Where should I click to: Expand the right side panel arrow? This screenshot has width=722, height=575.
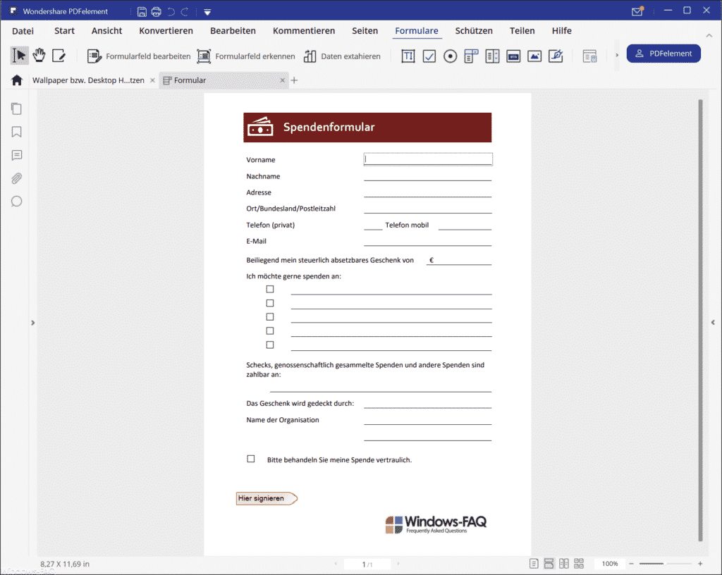point(713,323)
